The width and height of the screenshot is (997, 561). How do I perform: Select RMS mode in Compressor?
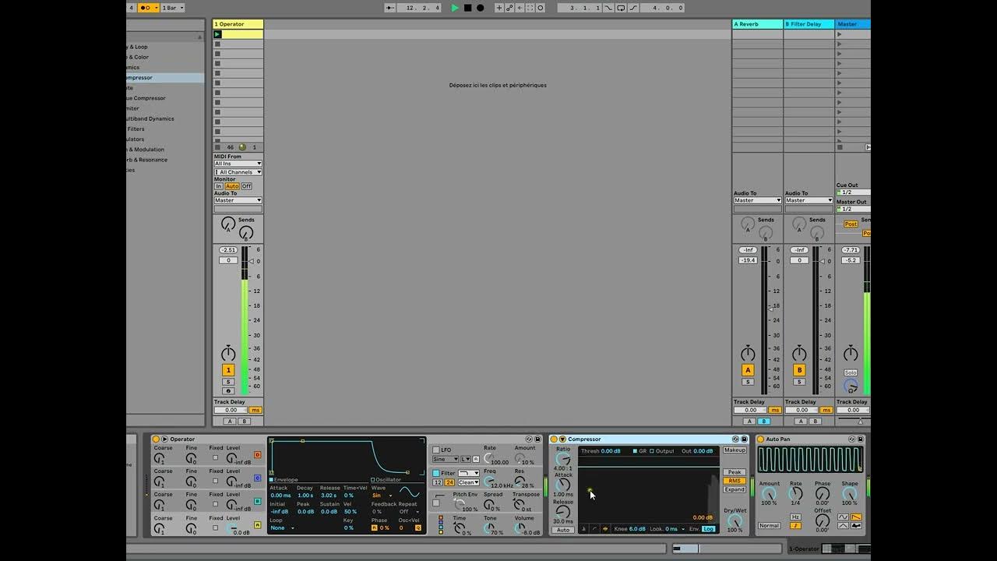pos(735,481)
